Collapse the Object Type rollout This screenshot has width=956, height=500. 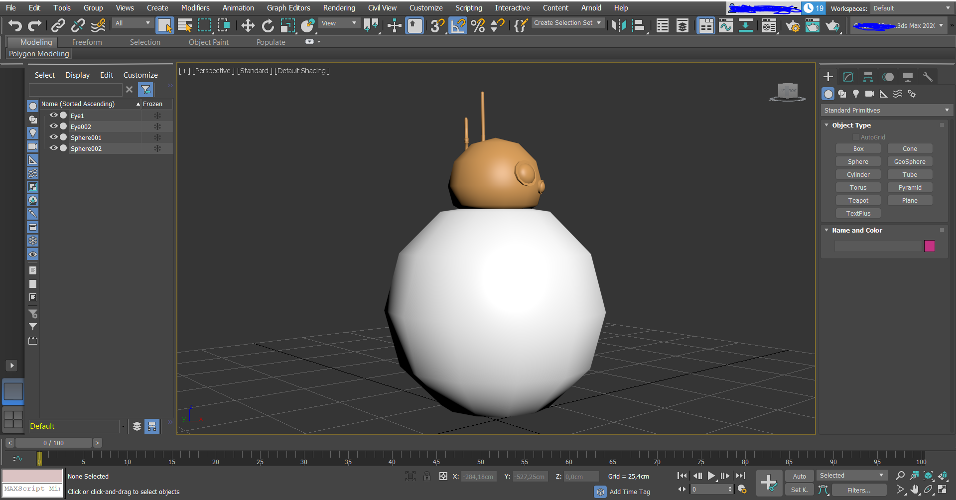(x=826, y=125)
